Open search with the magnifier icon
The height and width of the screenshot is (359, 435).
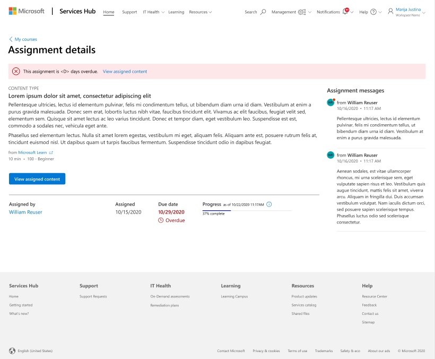263,12
